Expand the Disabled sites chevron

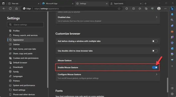click(x=156, y=17)
